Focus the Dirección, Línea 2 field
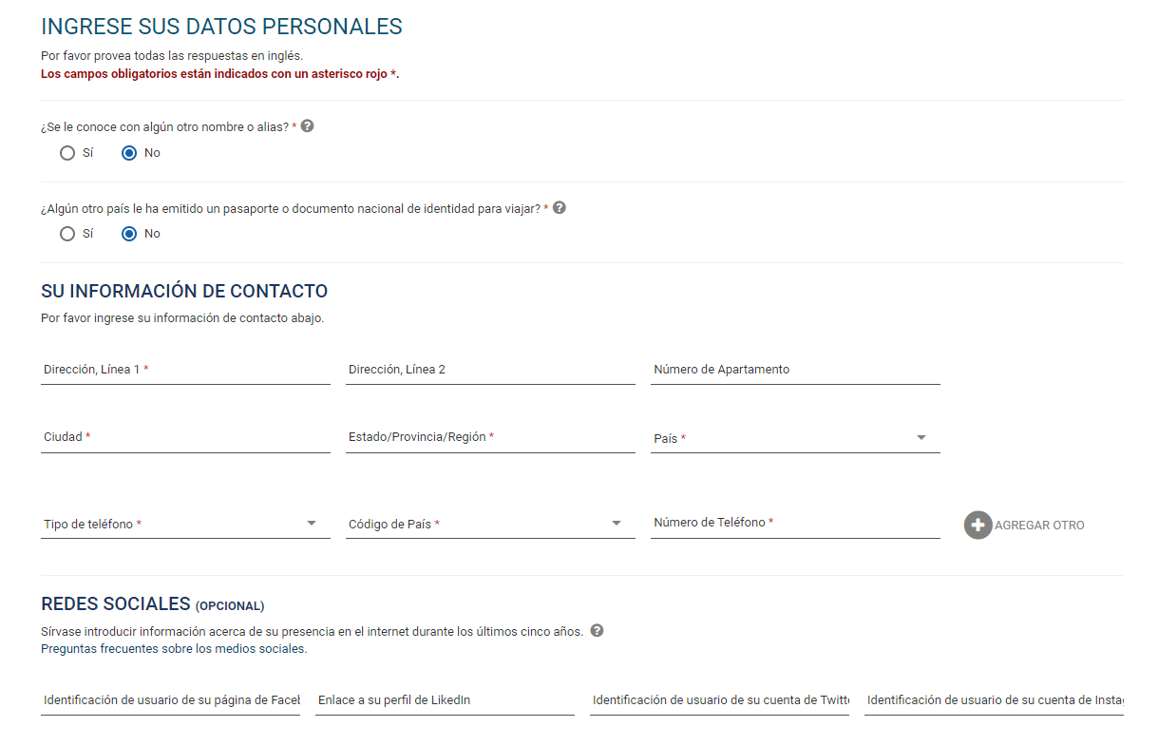1158x746 pixels. 490,370
